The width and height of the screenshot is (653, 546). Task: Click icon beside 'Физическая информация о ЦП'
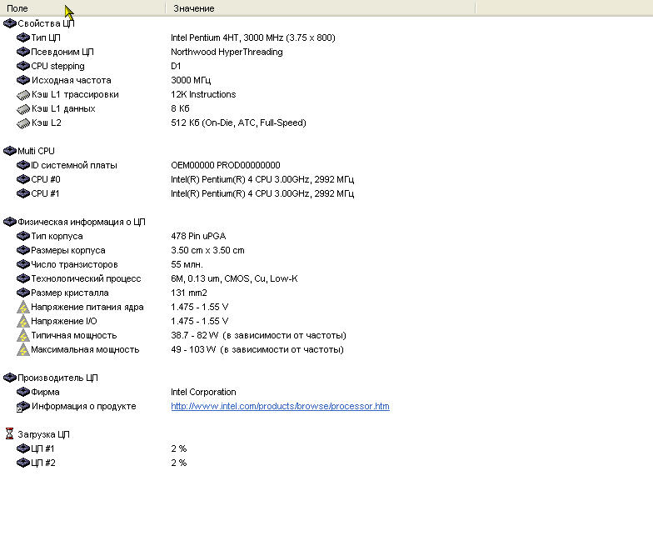10,222
